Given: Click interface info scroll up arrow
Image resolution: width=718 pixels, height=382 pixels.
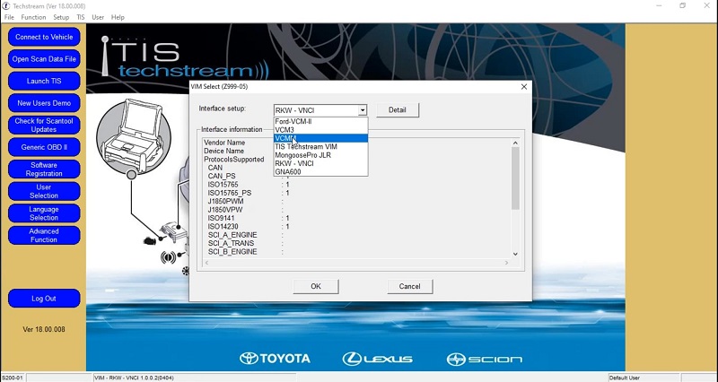Looking at the screenshot, I should click(515, 143).
